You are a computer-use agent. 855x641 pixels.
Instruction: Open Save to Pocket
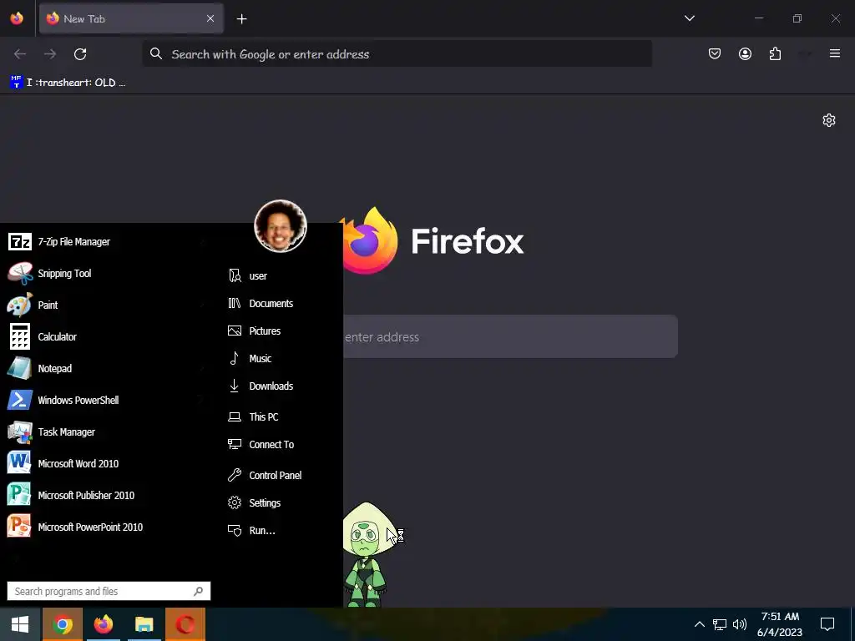point(715,53)
